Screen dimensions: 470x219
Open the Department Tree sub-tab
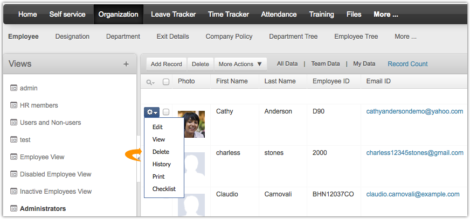click(x=293, y=37)
